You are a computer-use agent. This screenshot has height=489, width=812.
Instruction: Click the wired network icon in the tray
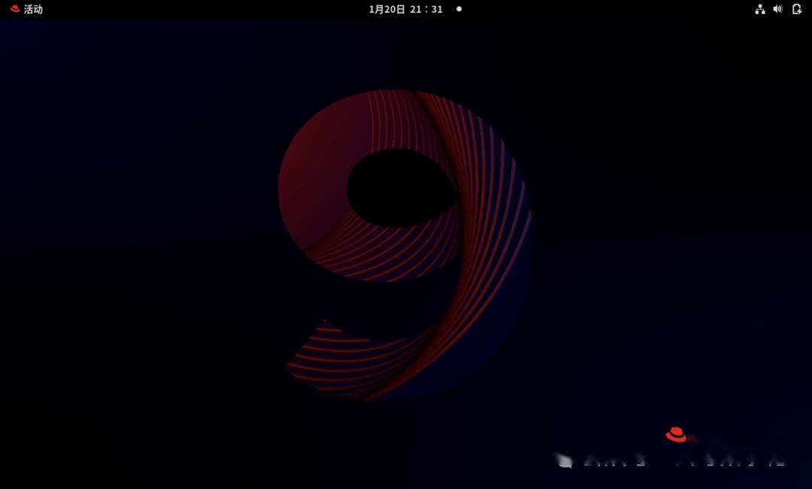pos(759,9)
